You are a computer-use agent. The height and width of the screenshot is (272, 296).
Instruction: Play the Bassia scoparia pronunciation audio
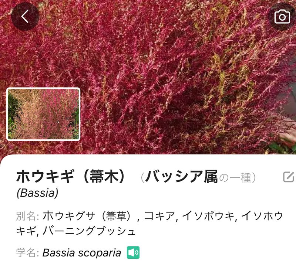click(x=133, y=252)
